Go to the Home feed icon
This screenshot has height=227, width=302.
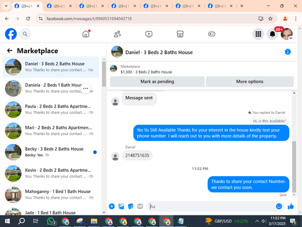(x=86, y=34)
